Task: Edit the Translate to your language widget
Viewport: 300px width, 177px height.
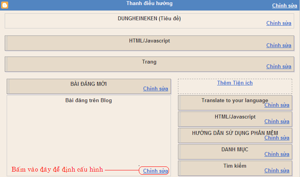Action: (277, 105)
